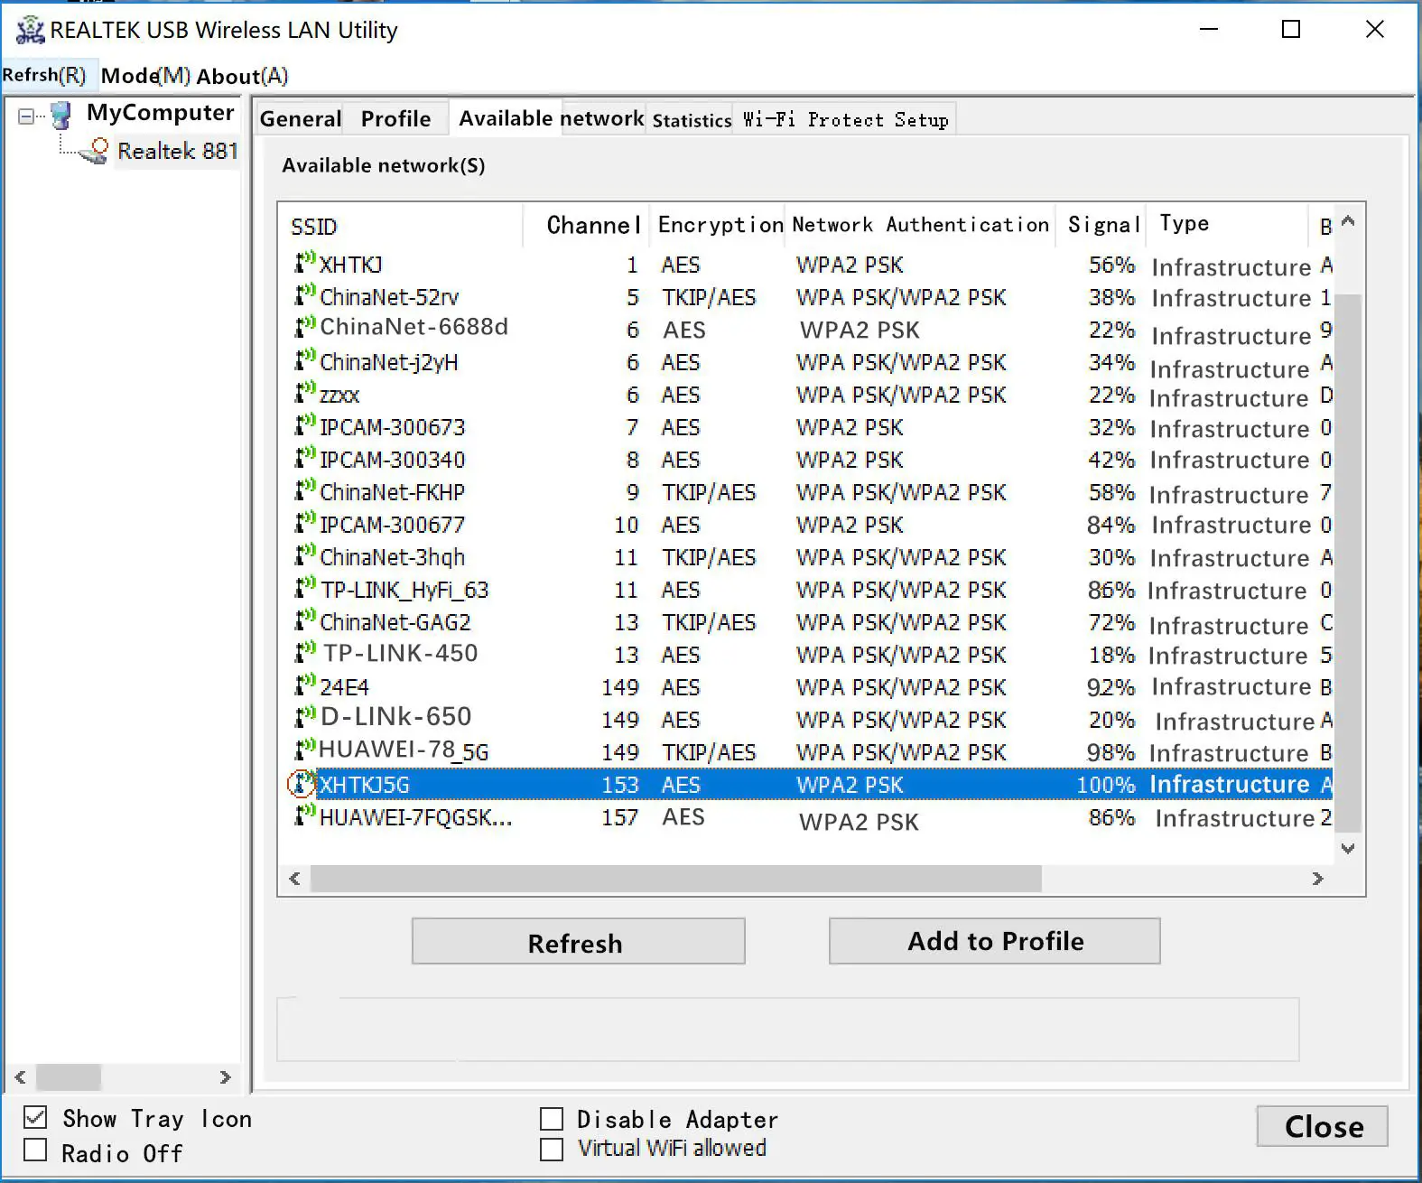Click the Realtek app icon in title bar
Viewport: 1422px width, 1183px height.
click(x=30, y=30)
